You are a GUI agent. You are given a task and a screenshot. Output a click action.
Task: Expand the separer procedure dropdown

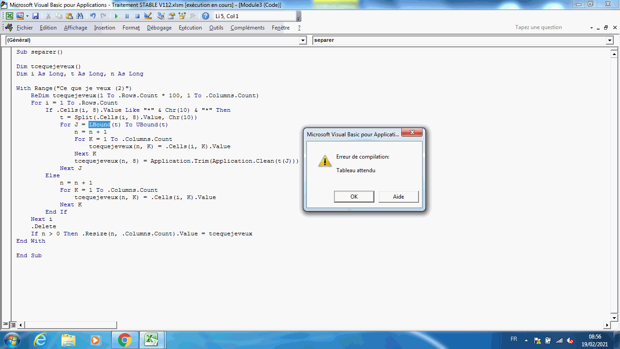coord(610,40)
